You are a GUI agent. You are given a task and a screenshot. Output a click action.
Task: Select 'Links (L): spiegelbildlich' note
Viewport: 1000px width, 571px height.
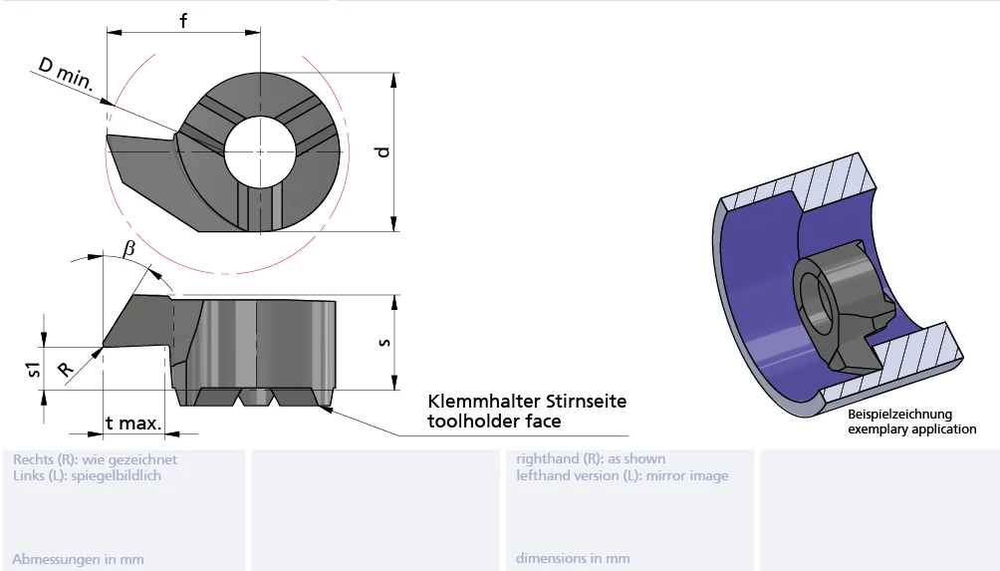pos(87,475)
